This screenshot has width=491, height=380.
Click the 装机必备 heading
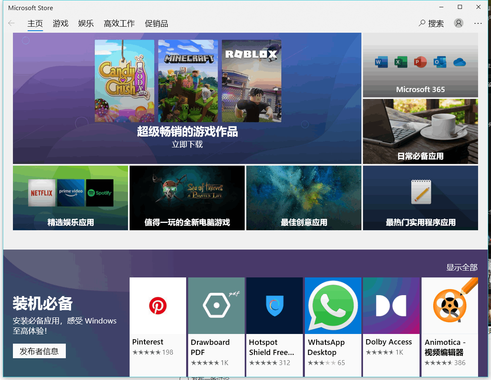(42, 304)
